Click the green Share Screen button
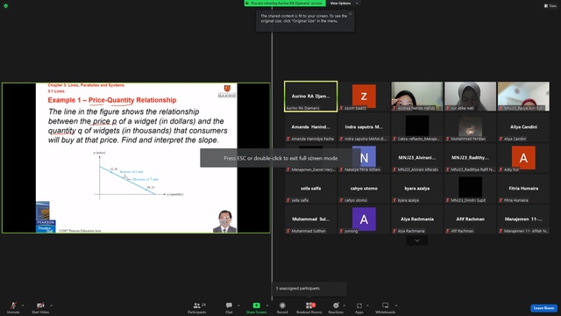561x316 pixels. pos(256,307)
